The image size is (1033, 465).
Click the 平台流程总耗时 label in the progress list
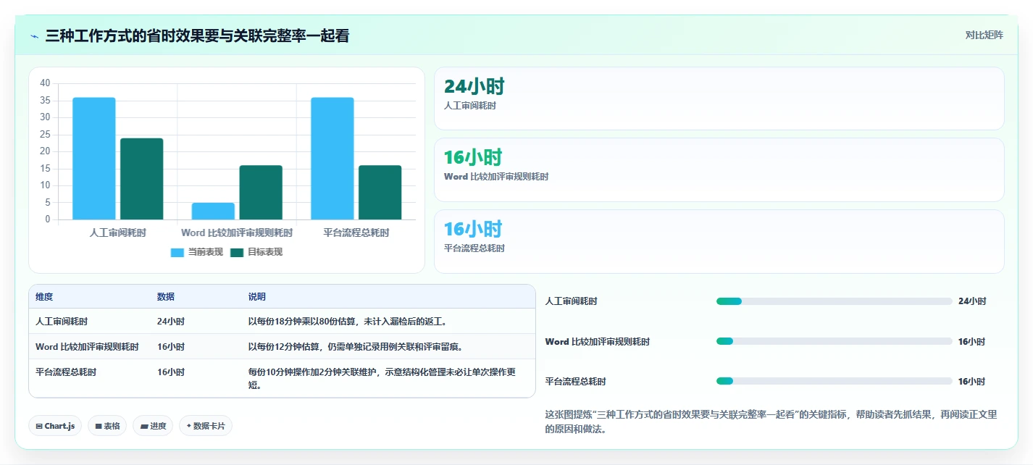[x=575, y=382]
